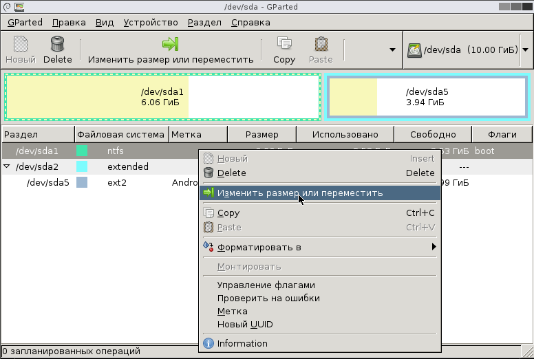Screen dimensions: 534x359
Task: Click the Debian swirl icon in title bar
Action: point(7,7)
